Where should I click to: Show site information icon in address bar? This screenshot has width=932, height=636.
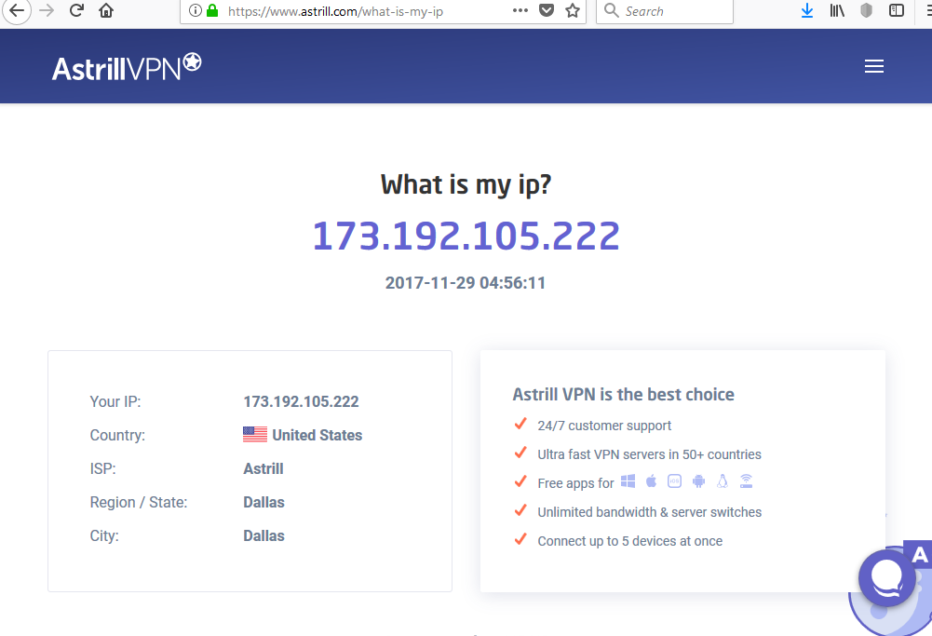click(195, 10)
